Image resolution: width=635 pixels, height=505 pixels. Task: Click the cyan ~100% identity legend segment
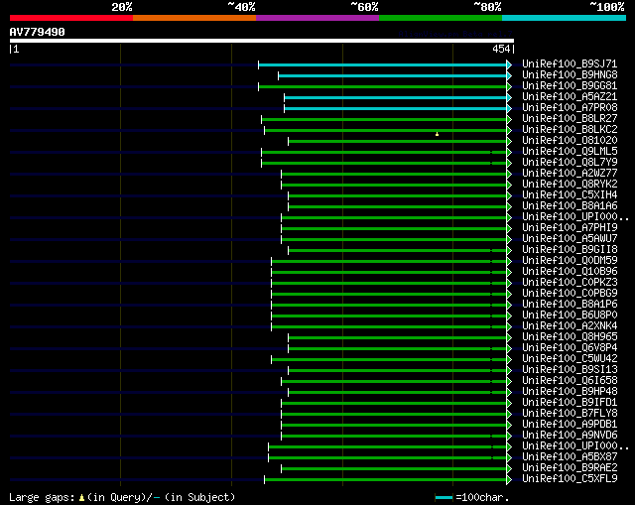coord(564,18)
